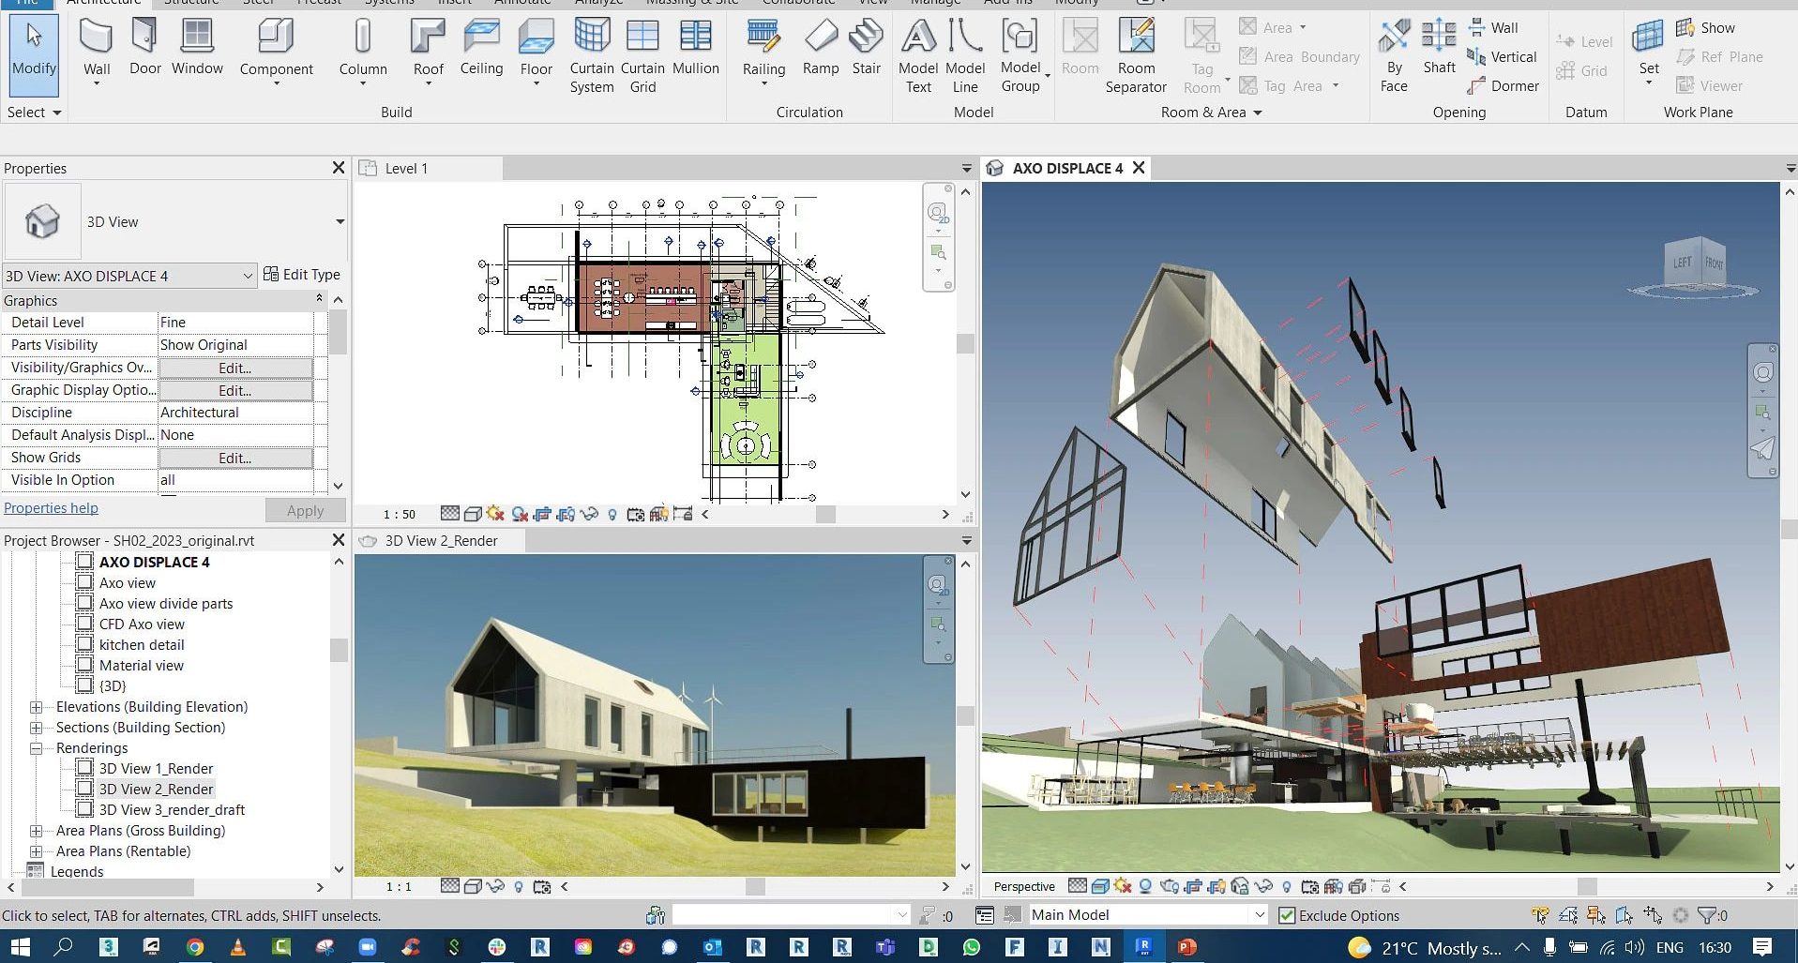Switch to the Level 1 view tab
The width and height of the screenshot is (1798, 963).
click(406, 168)
